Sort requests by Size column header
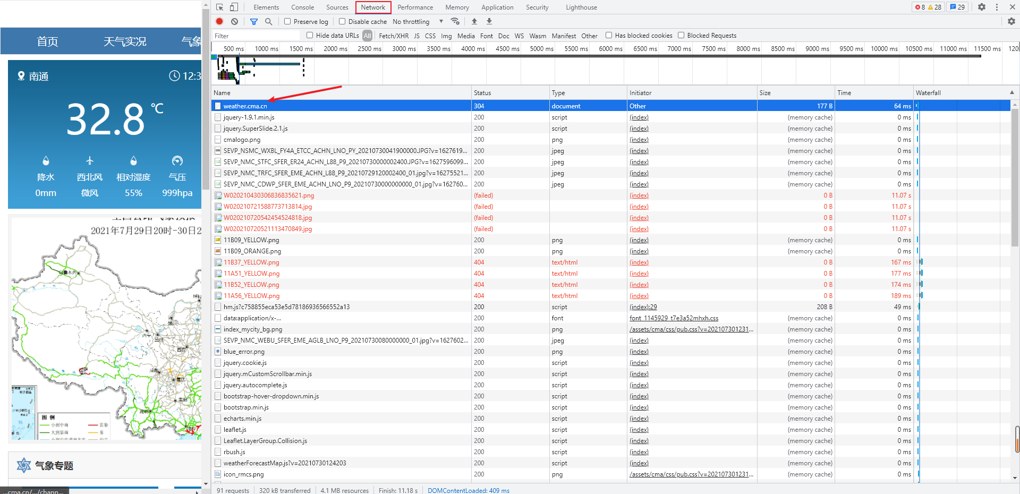 click(796, 92)
